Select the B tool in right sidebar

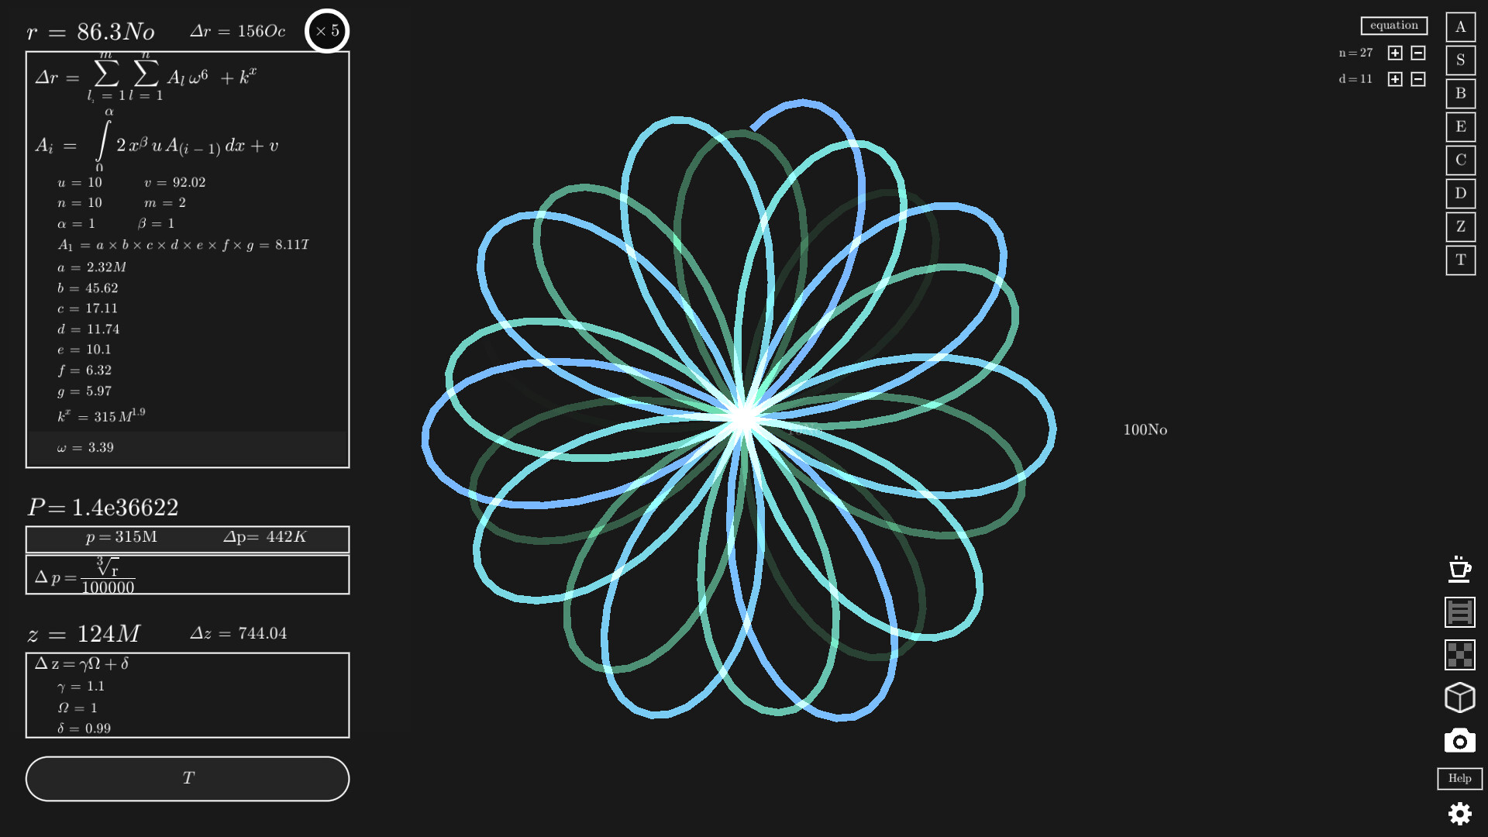coord(1459,94)
